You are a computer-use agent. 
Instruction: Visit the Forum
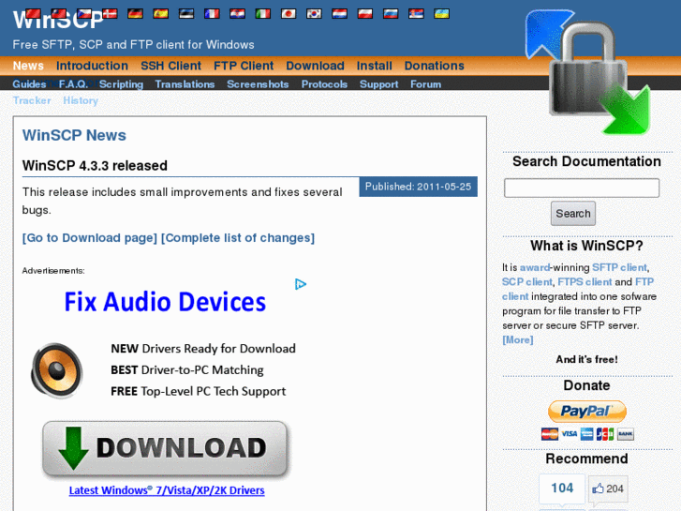(x=425, y=84)
